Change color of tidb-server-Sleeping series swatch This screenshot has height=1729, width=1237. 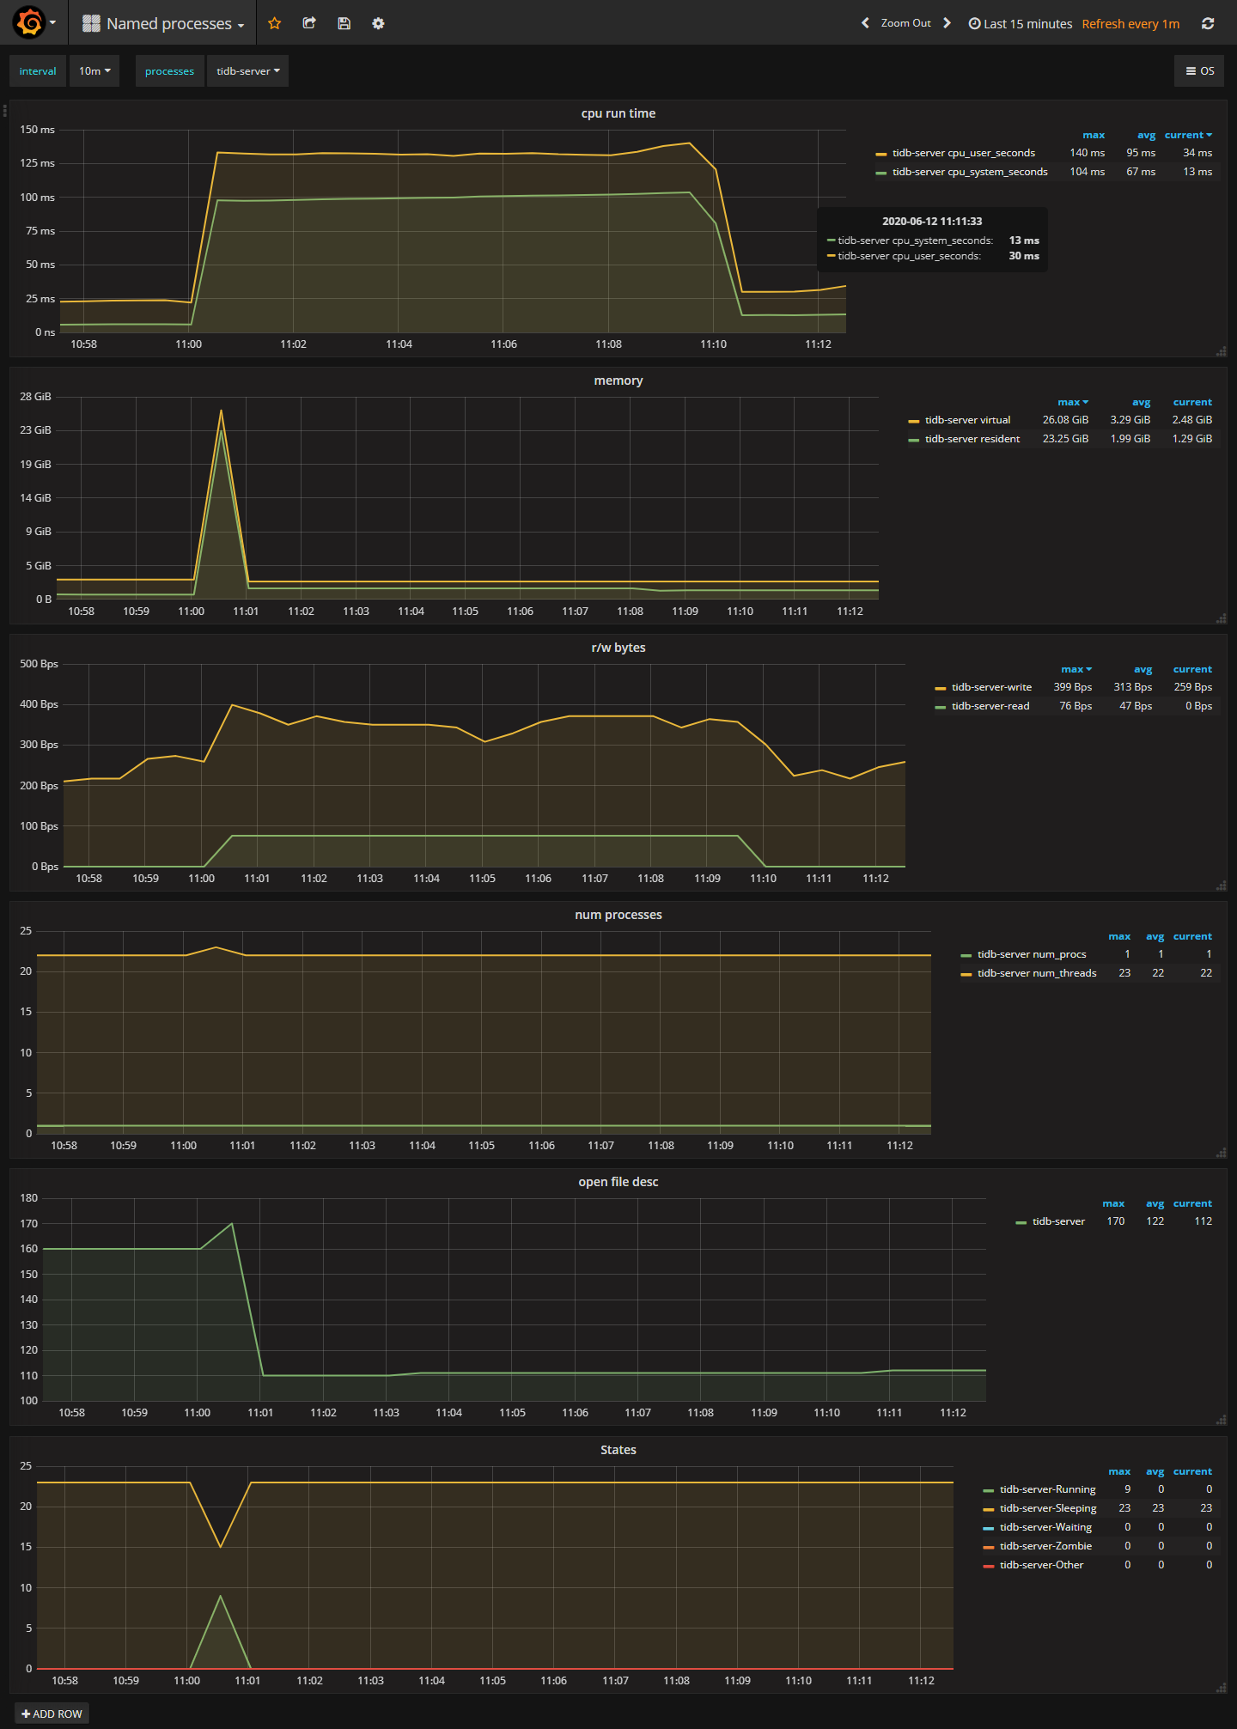[988, 1509]
